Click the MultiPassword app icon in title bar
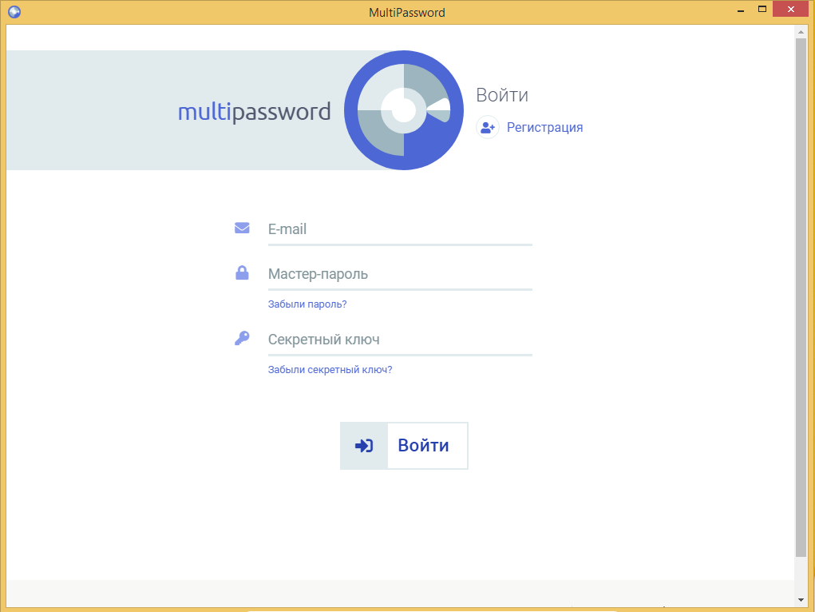The width and height of the screenshot is (815, 612). (x=14, y=12)
